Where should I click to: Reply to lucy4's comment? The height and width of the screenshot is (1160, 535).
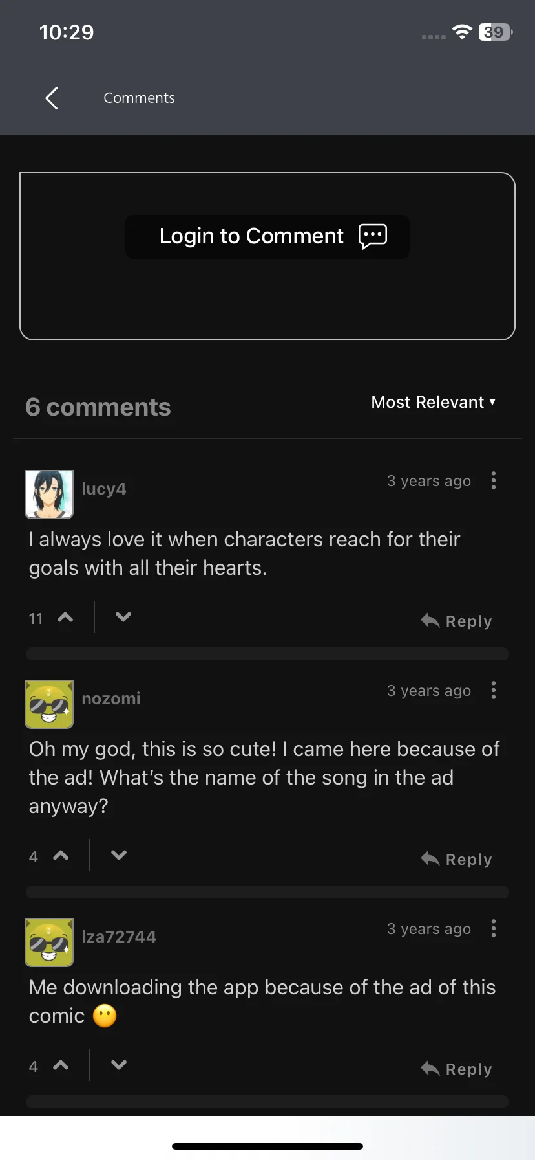[x=457, y=621]
